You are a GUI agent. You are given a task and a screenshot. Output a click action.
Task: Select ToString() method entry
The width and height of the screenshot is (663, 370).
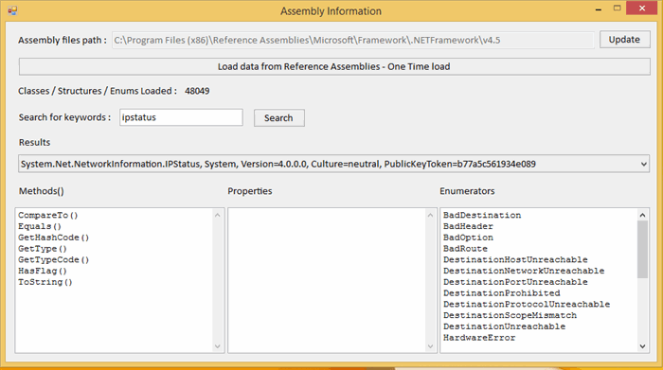coord(45,282)
